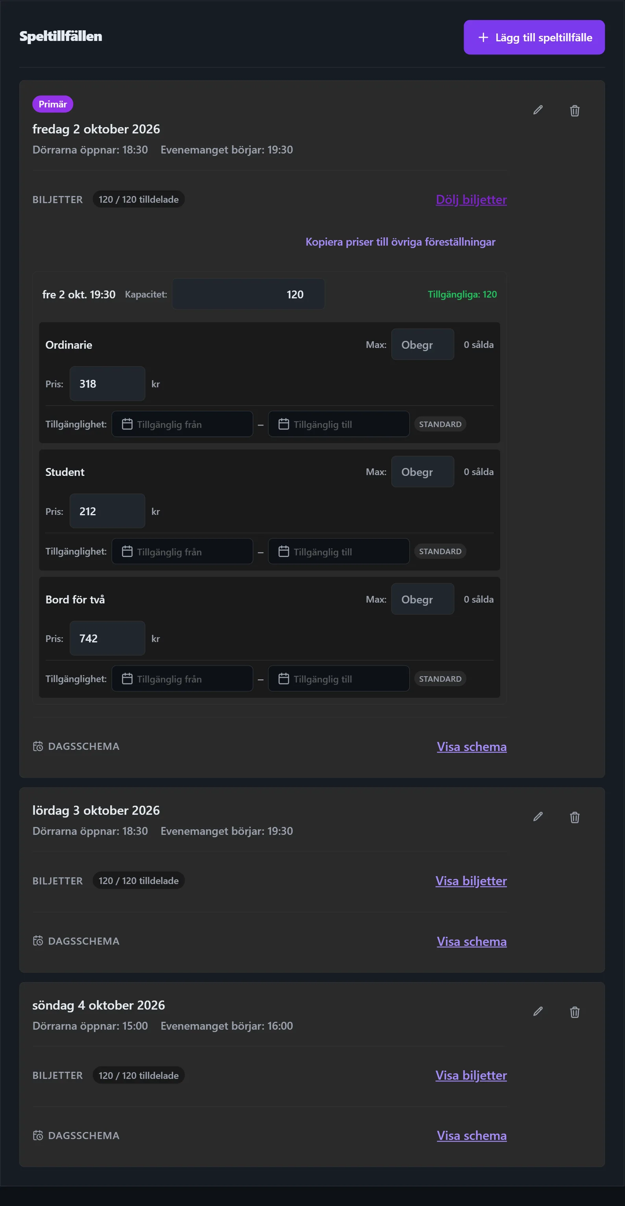Screen dimensions: 625x1206
Task: Open Bord för två 'Tillgänglig från' field
Action: (182, 679)
